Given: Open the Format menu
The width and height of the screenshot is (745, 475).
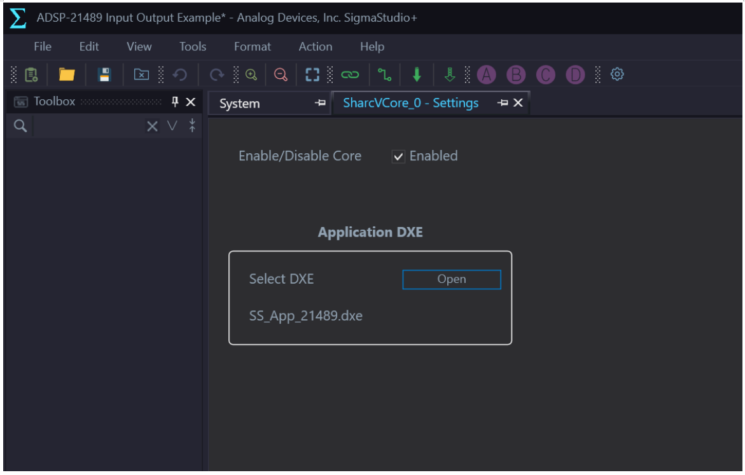Looking at the screenshot, I should [253, 46].
